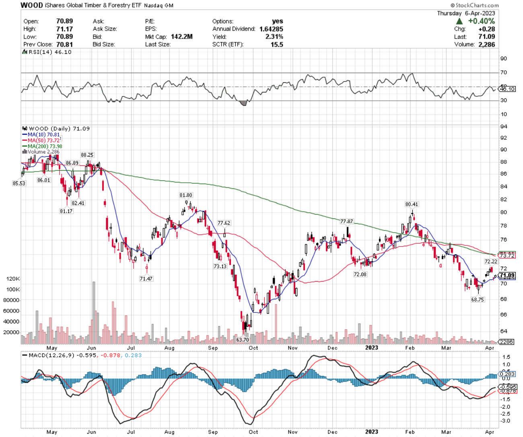Click the +0.40% percent change value

pos(482,21)
